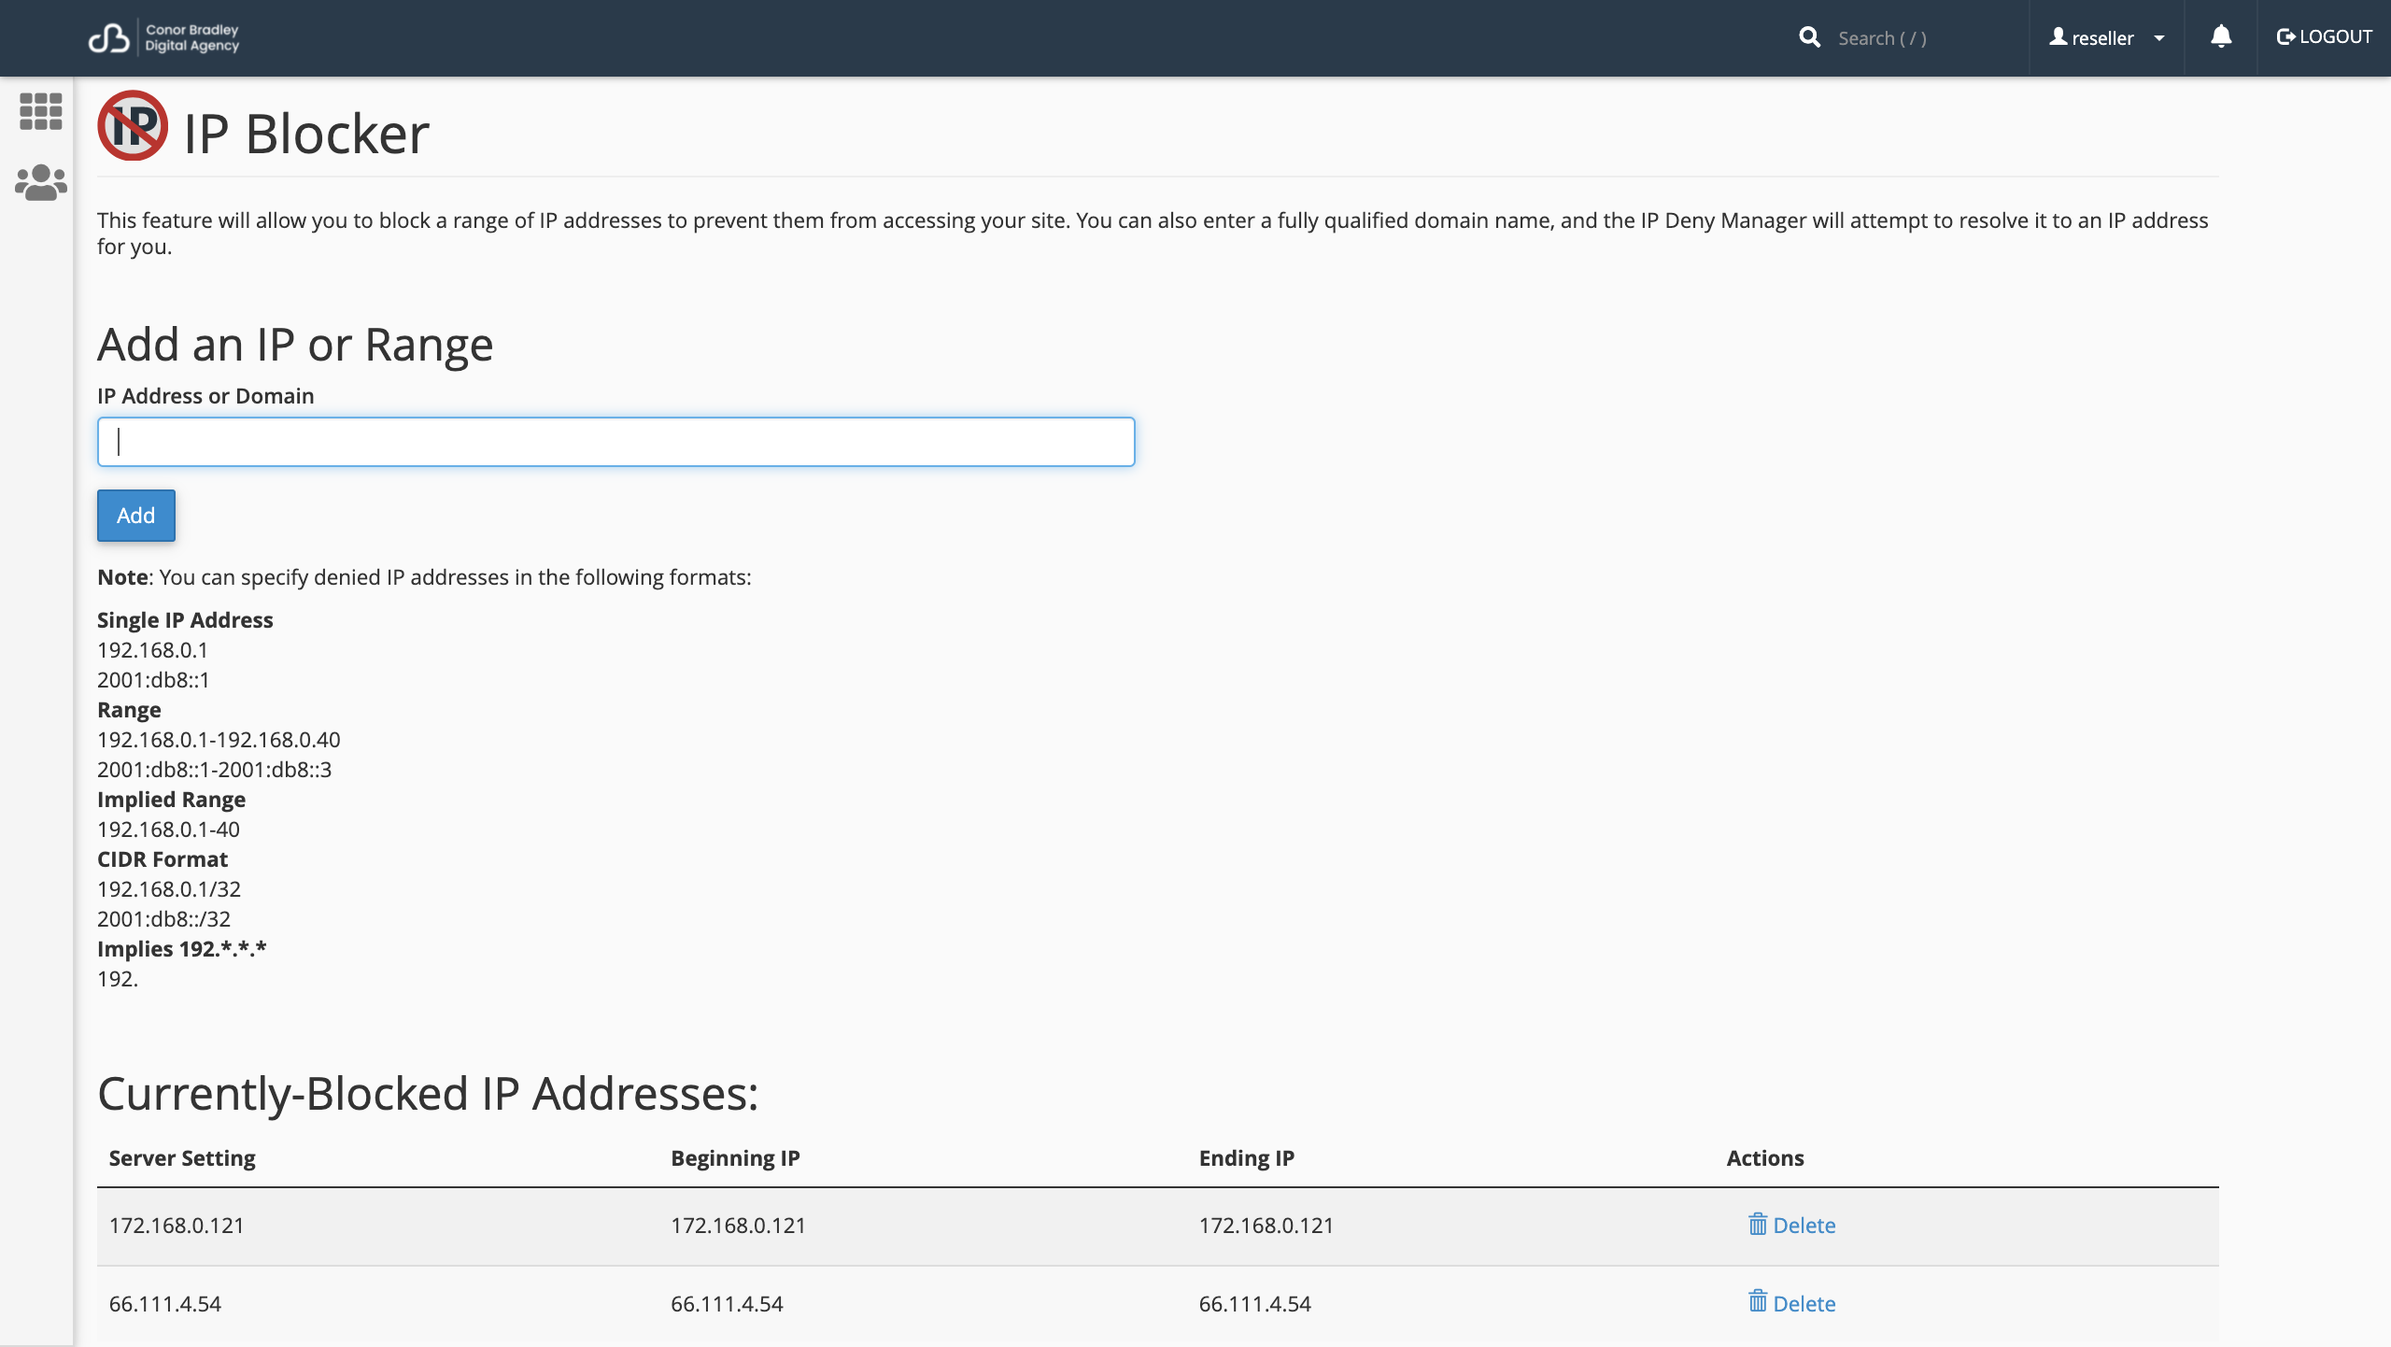Delete the 66.111.4.54 blocked entry
Image resolution: width=2391 pixels, height=1347 pixels.
point(1791,1303)
